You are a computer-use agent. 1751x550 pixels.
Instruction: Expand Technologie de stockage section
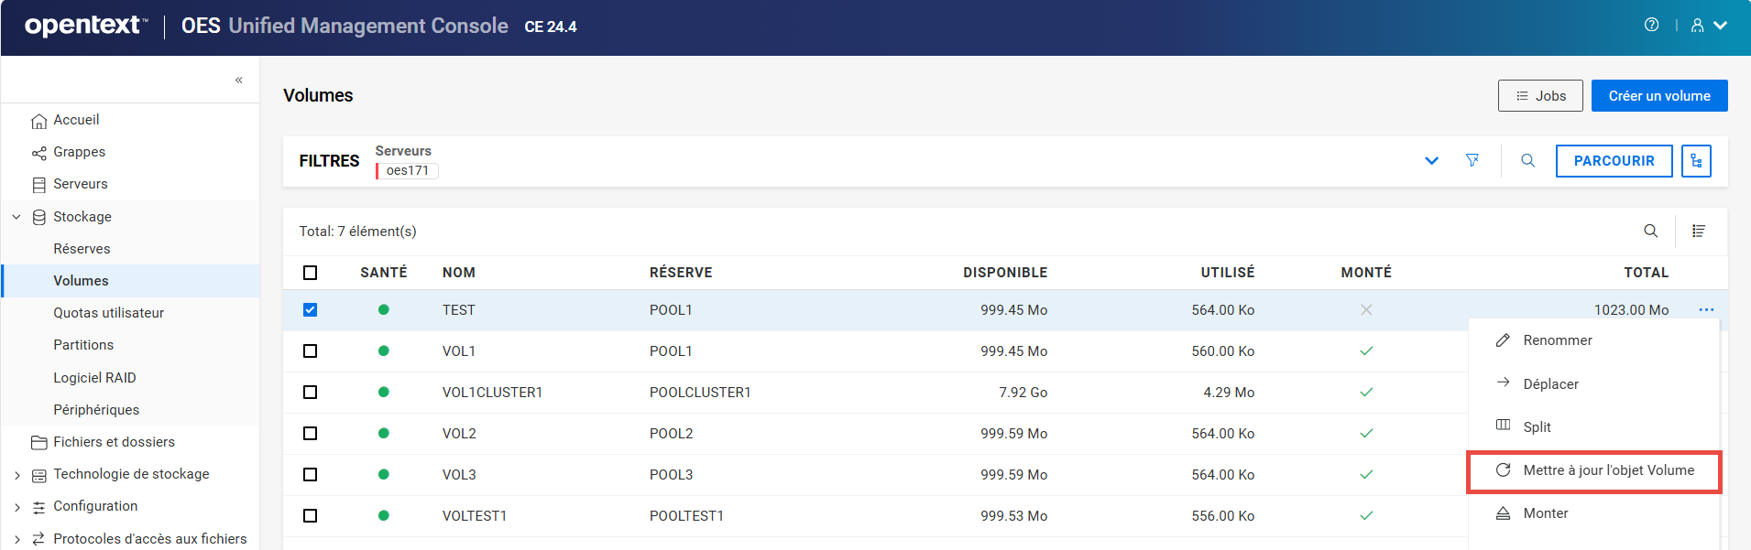coord(16,475)
